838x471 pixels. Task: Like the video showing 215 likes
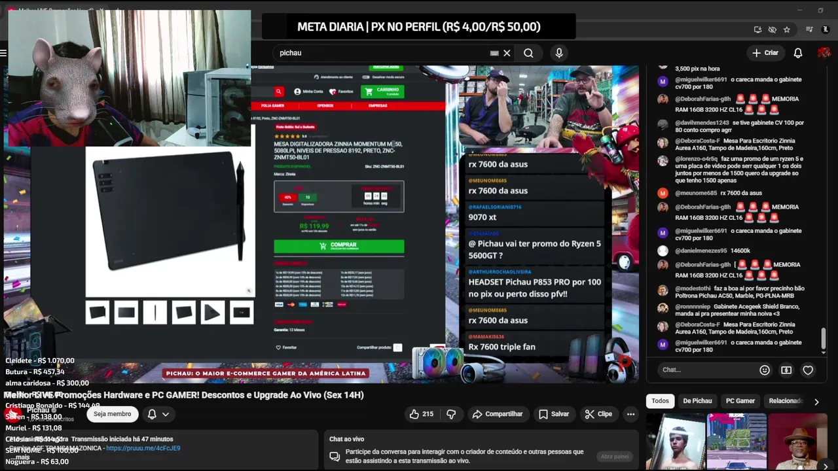click(x=422, y=414)
